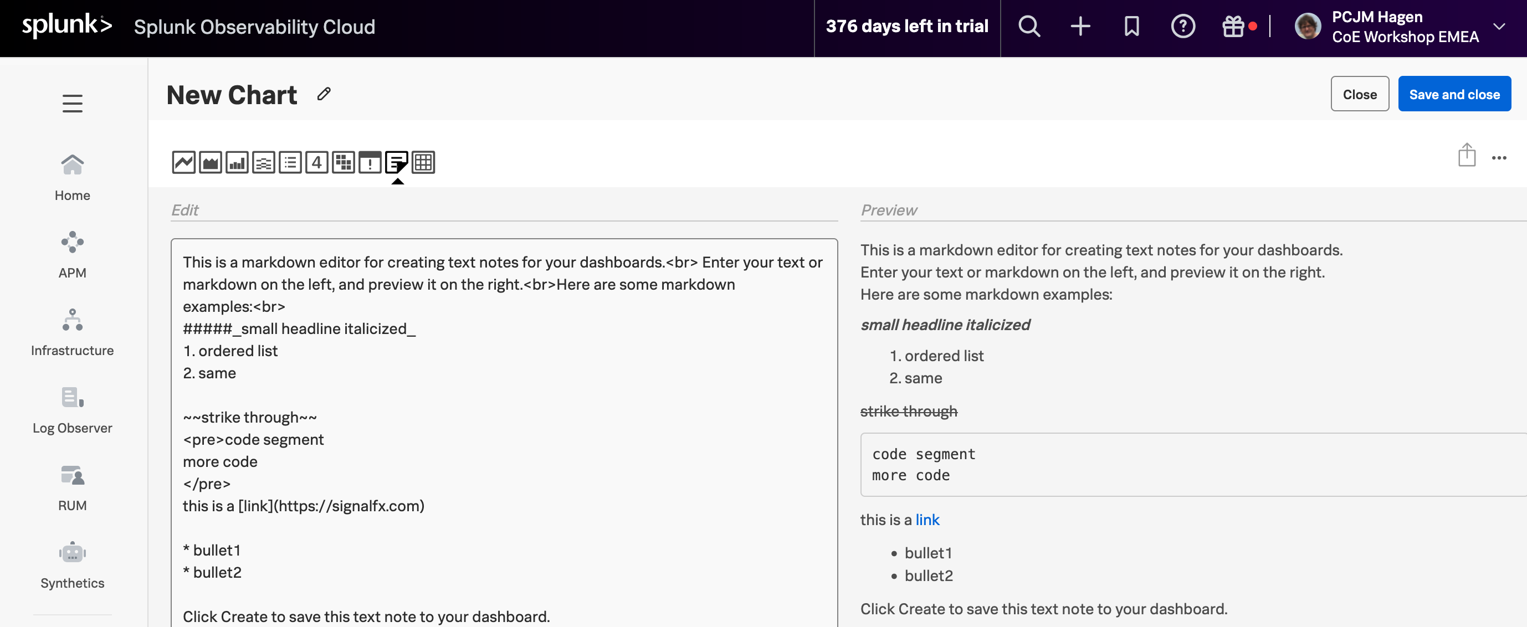Follow the link in the preview

tap(927, 520)
